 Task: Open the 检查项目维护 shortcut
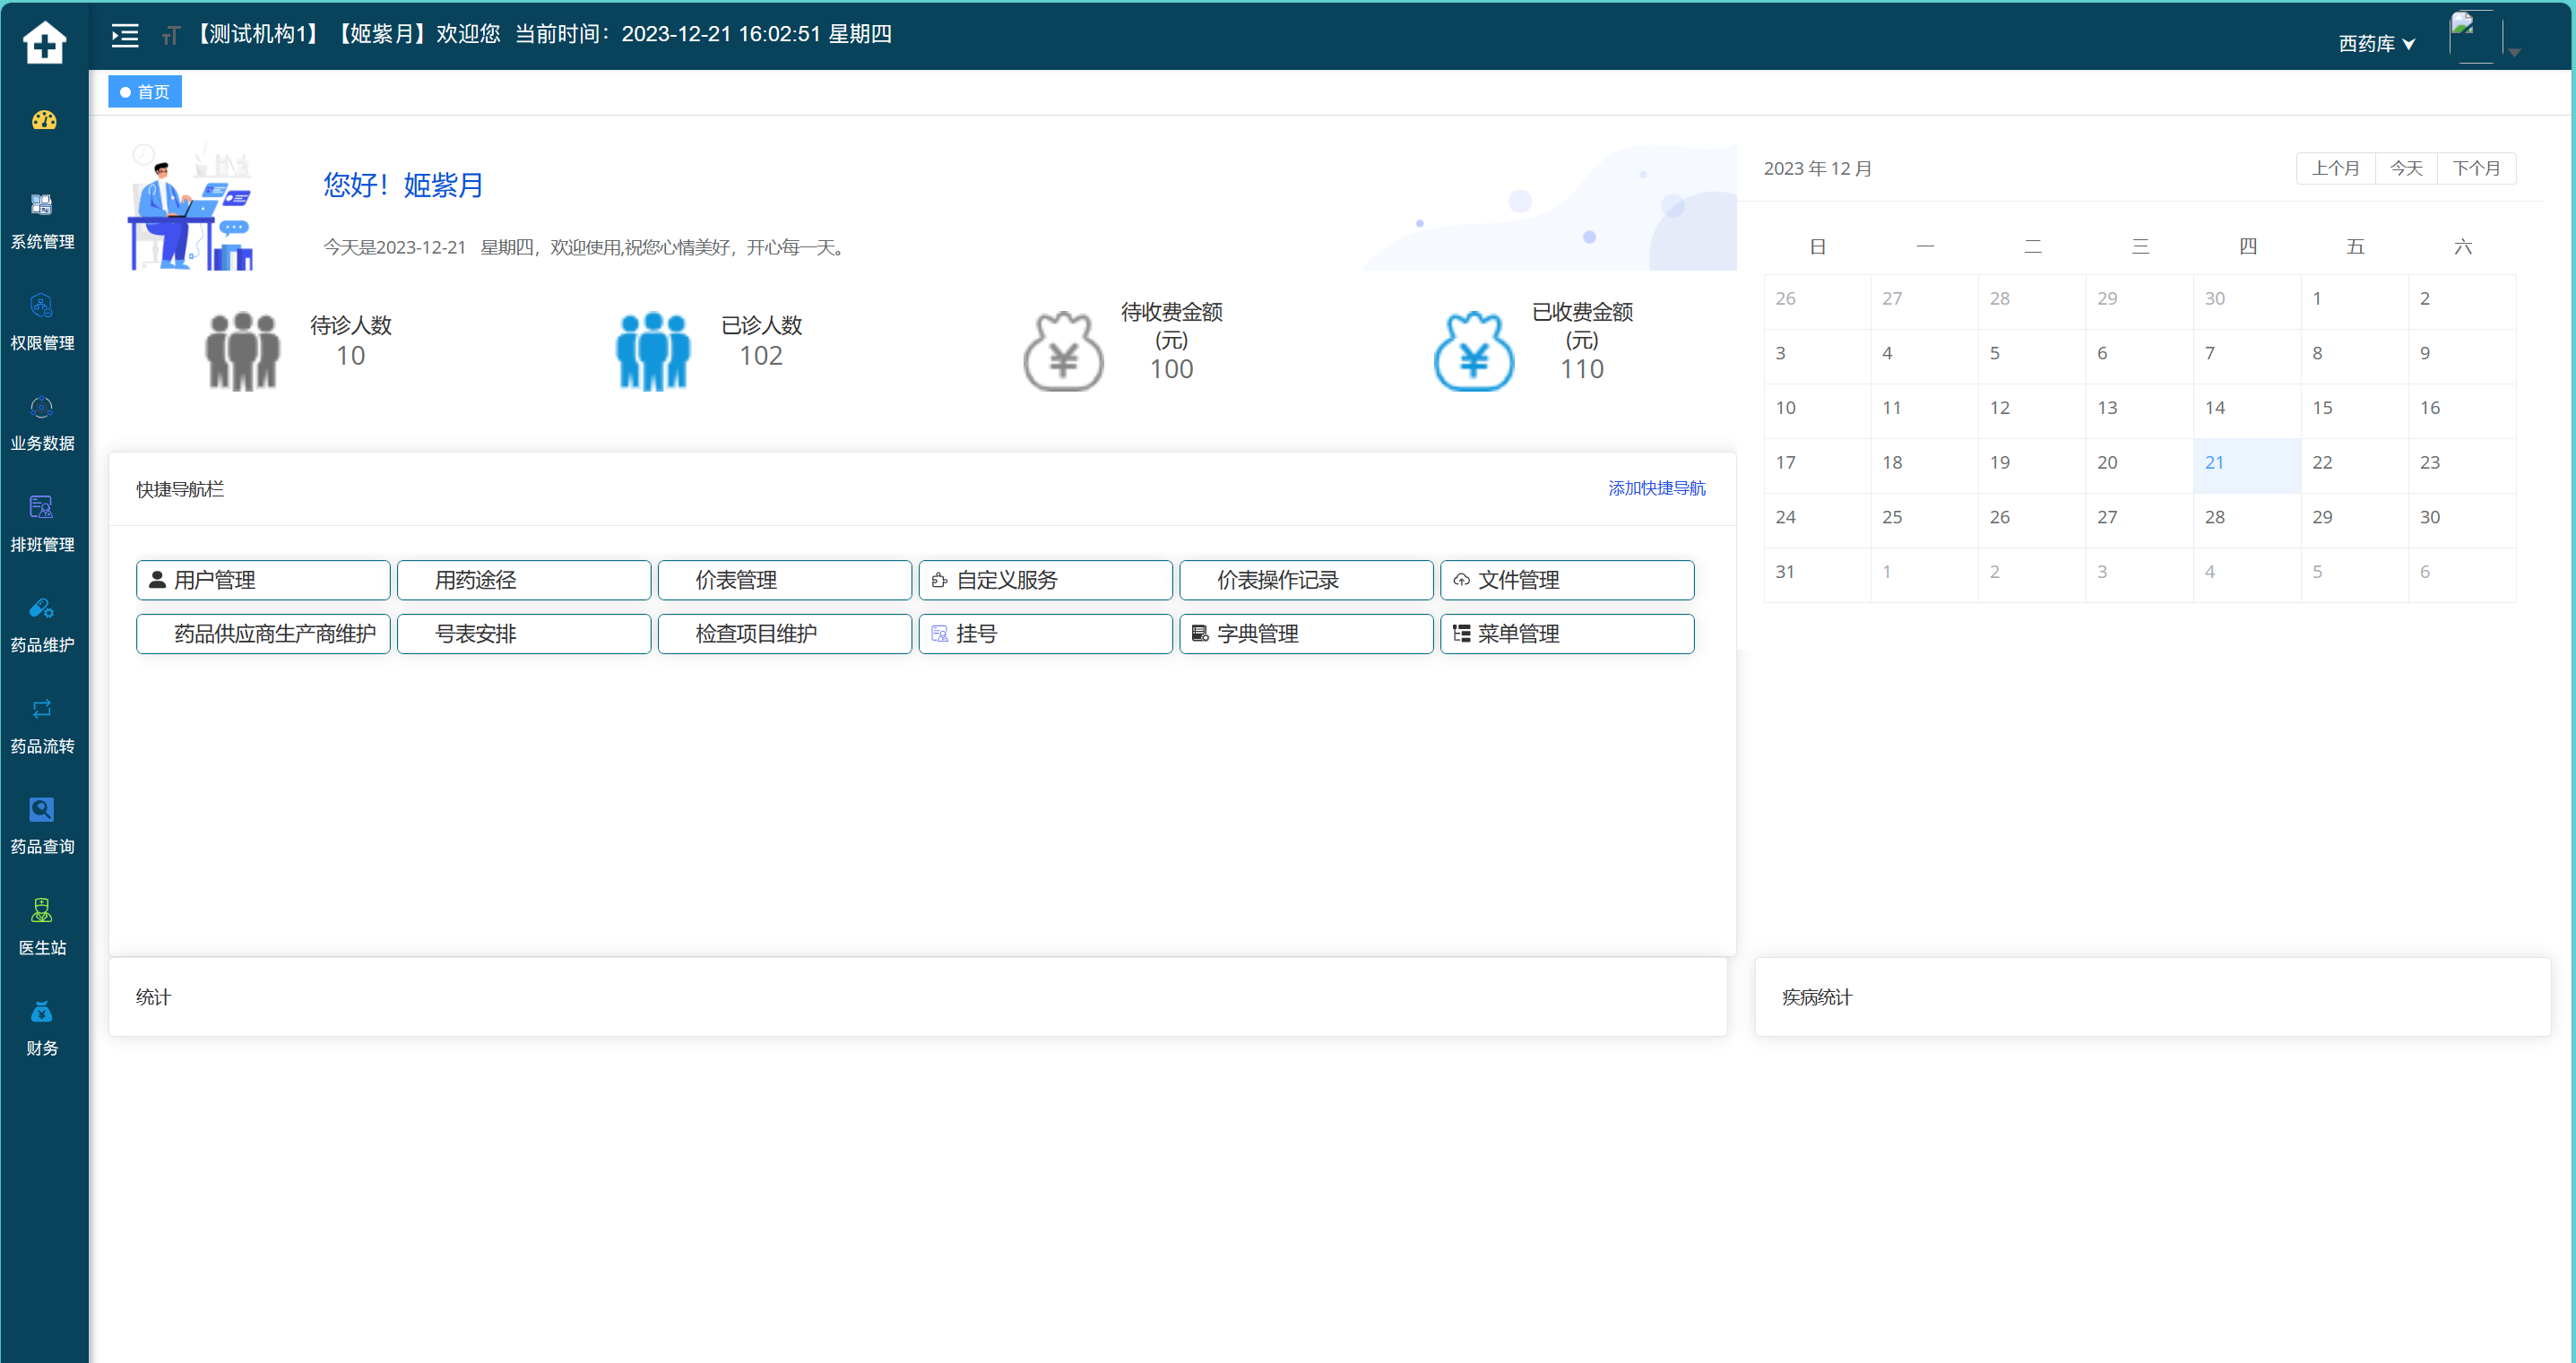[785, 634]
